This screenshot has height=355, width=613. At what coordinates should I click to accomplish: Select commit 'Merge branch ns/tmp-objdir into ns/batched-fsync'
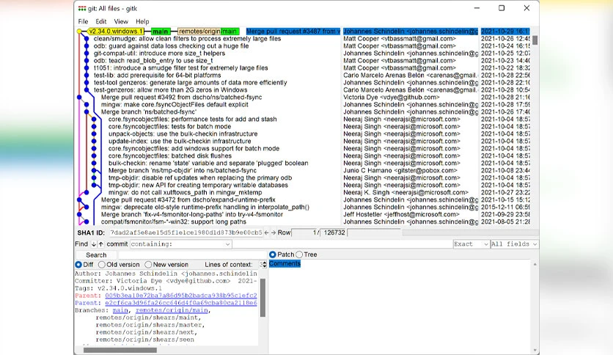point(183,170)
